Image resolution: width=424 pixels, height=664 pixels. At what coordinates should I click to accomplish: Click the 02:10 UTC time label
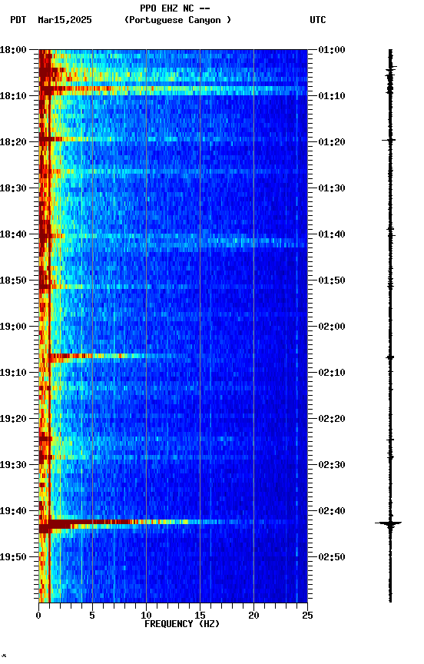(x=332, y=373)
